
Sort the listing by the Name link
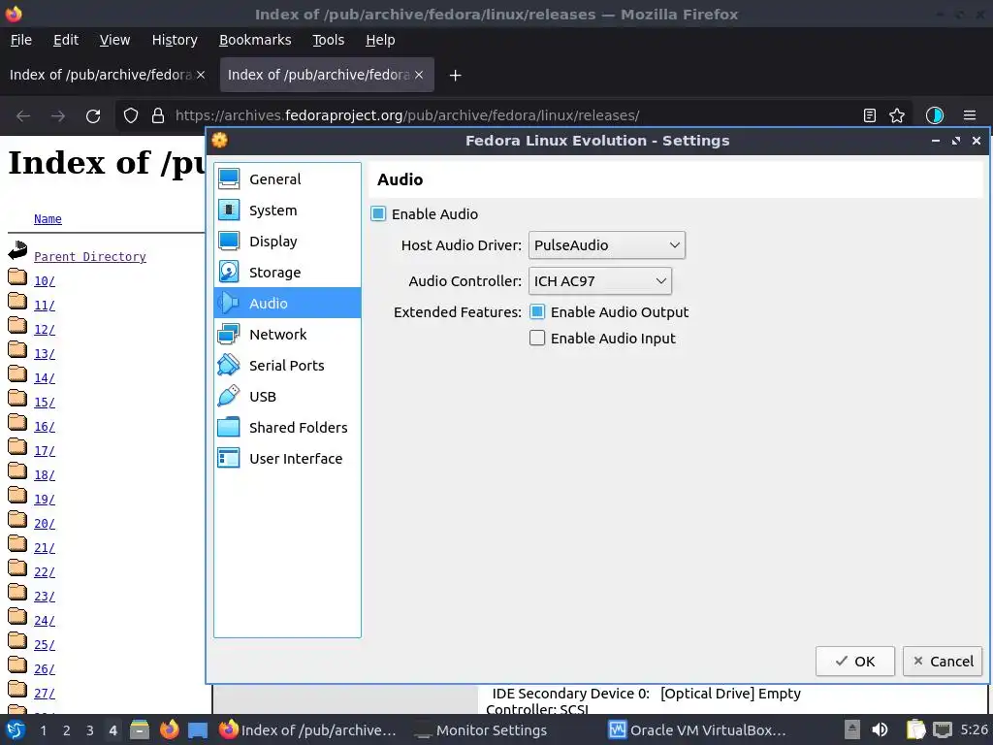pos(48,218)
